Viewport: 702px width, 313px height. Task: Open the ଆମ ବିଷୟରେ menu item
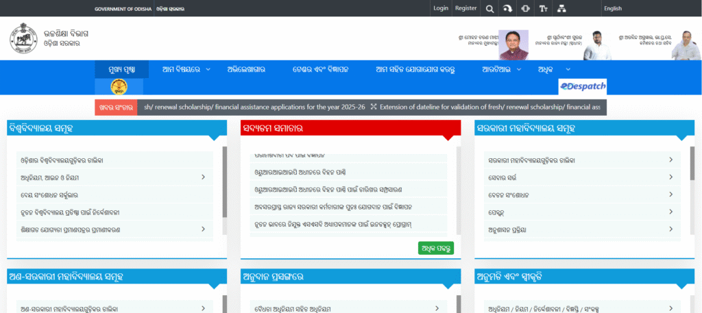click(x=181, y=69)
